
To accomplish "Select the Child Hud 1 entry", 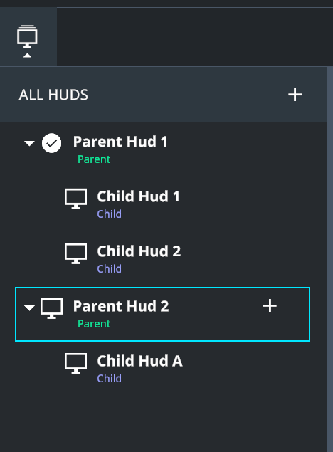I will click(162, 204).
